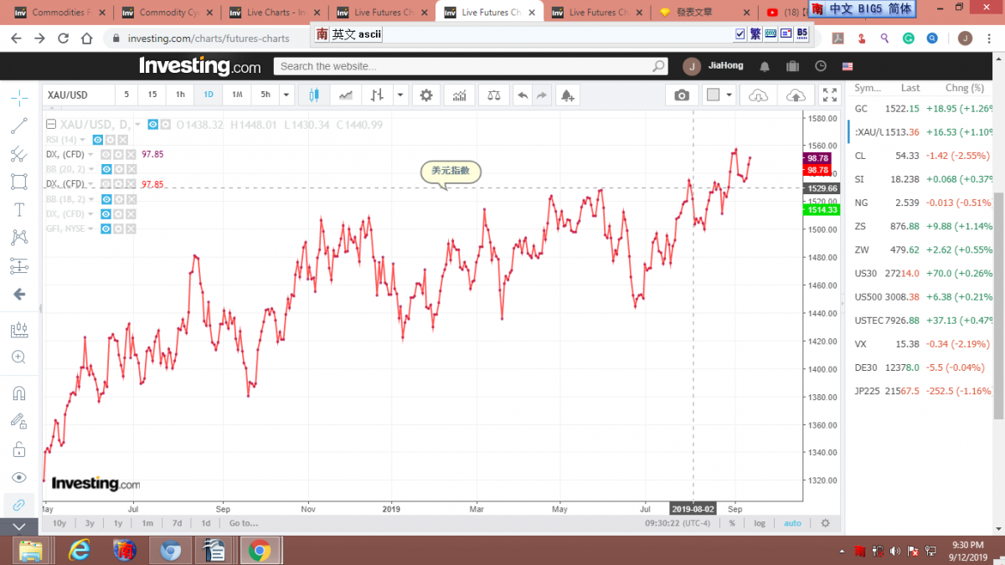Open the indicators panel icon
This screenshot has height=565, width=1005.
tap(459, 95)
